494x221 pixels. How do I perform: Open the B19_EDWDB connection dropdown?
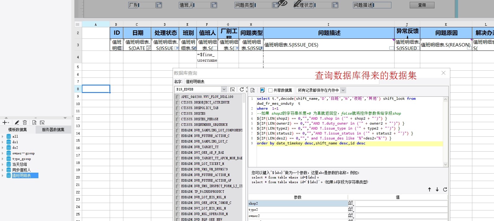coord(224,89)
